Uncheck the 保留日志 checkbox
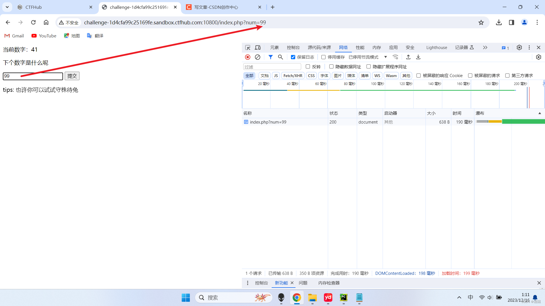Image resolution: width=545 pixels, height=306 pixels. point(293,57)
